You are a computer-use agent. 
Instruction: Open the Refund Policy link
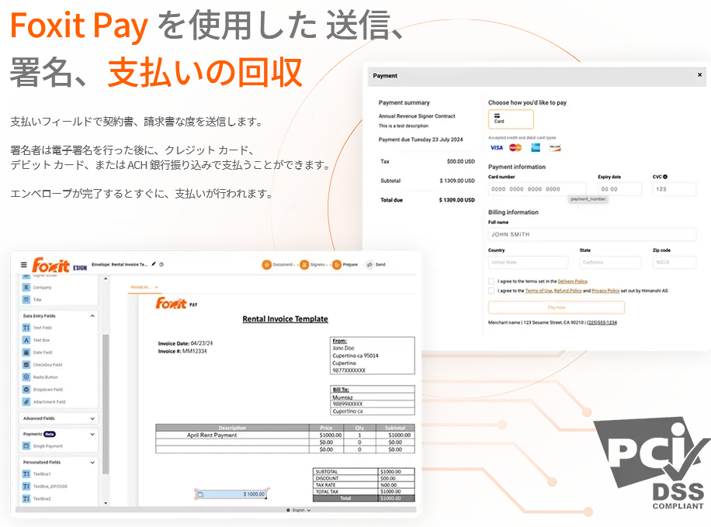567,291
